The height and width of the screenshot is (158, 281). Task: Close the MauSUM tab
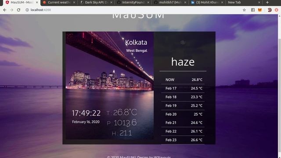37,2
